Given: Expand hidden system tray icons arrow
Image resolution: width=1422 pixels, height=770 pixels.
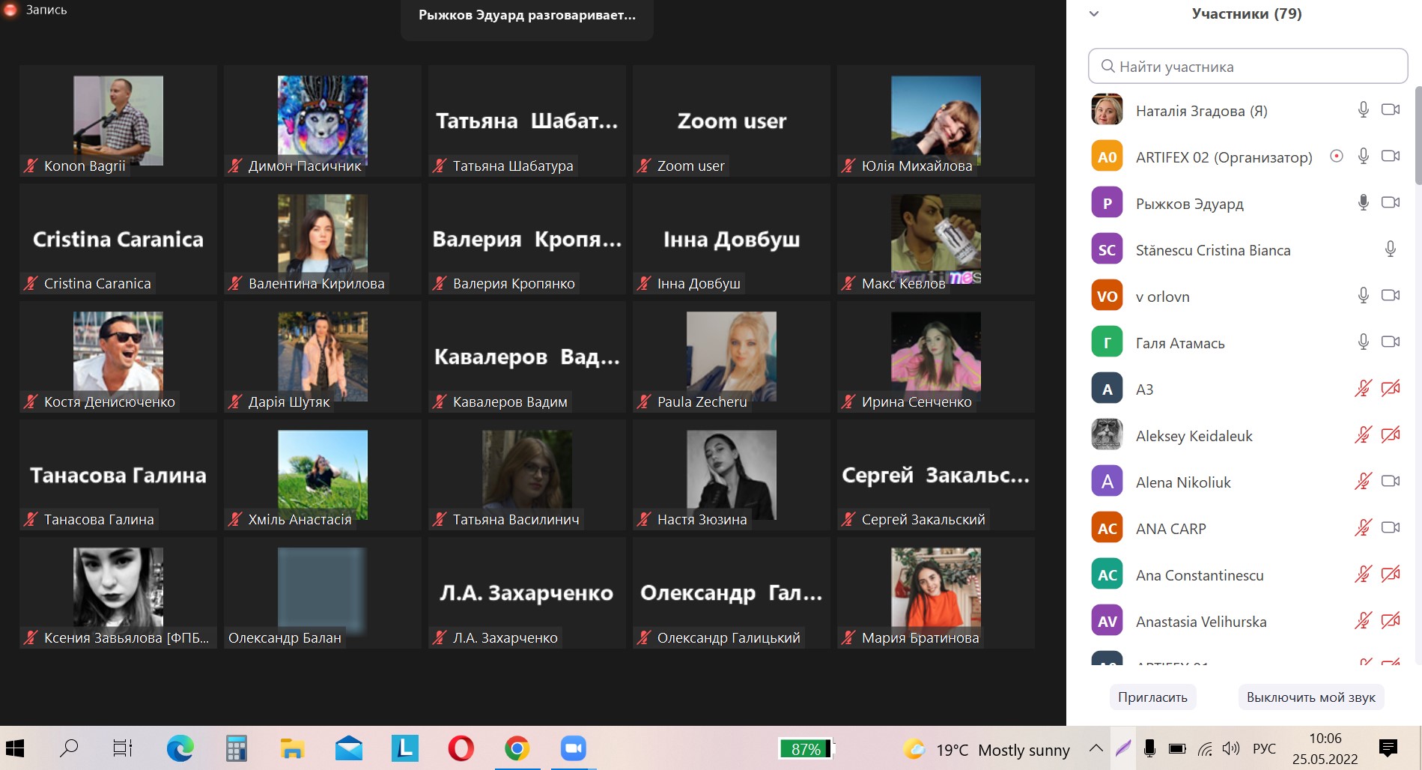Looking at the screenshot, I should click(x=1096, y=748).
